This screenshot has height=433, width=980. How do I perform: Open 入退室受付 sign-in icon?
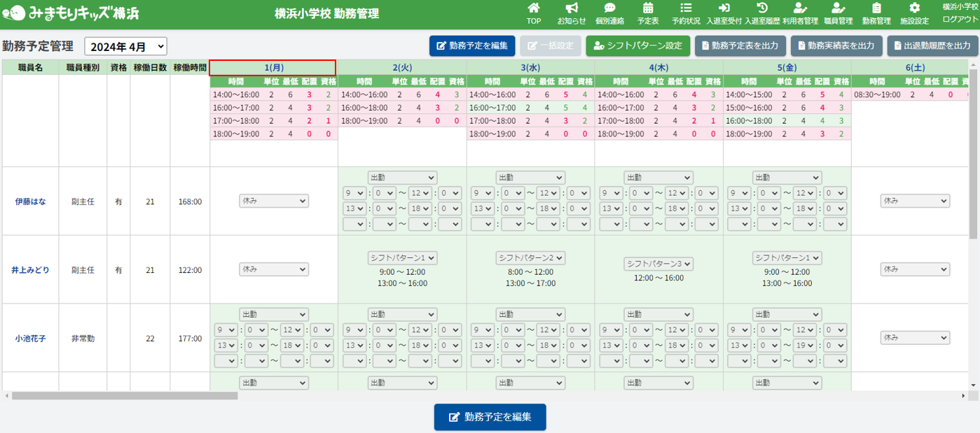tap(724, 8)
